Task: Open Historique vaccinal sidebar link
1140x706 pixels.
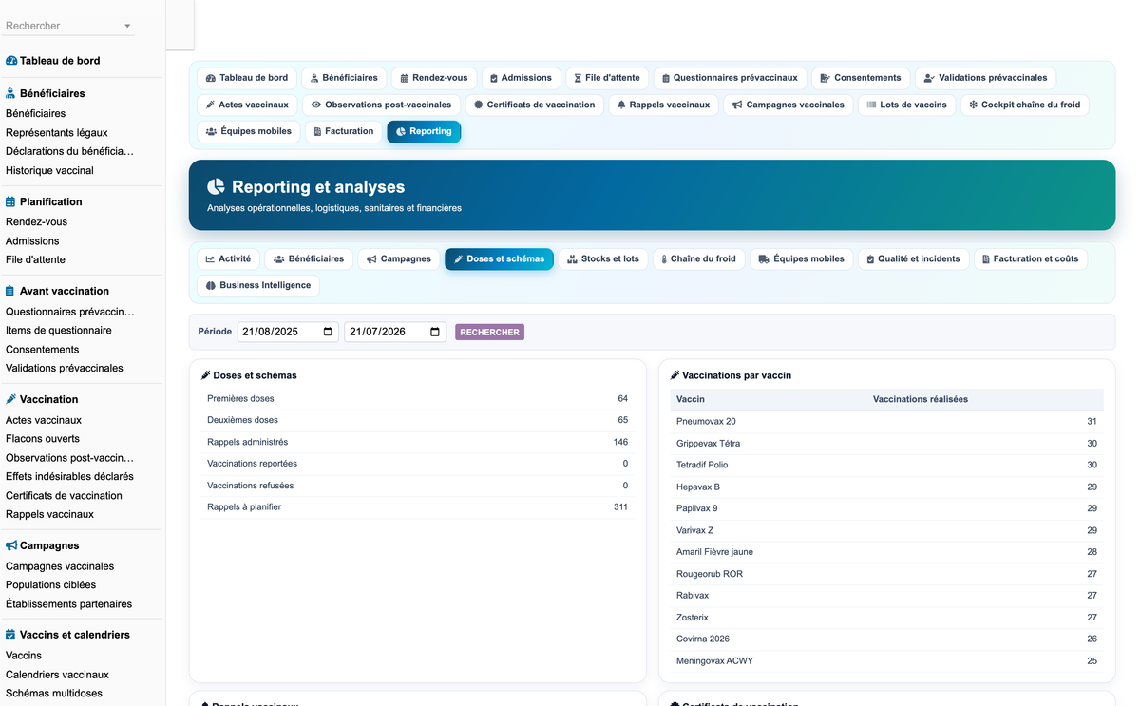Action: point(49,170)
